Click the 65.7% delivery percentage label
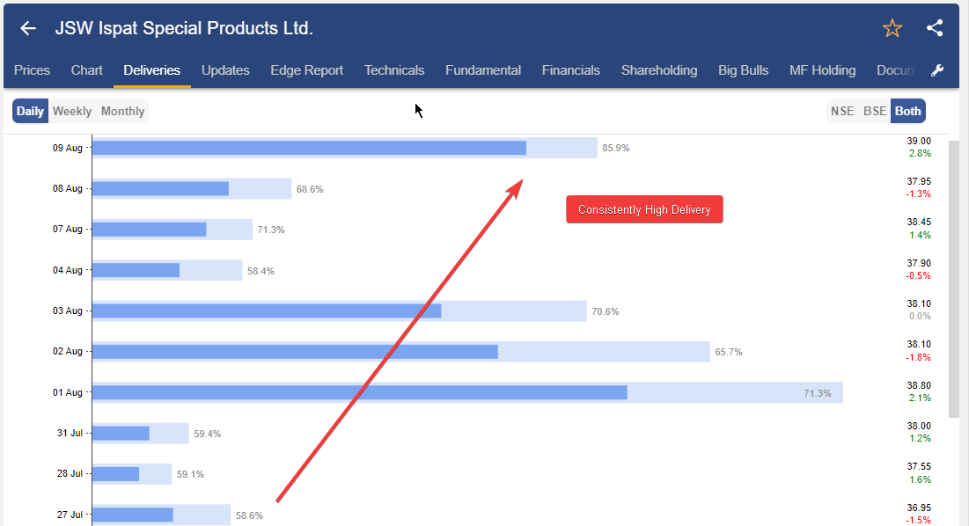969x526 pixels. (729, 352)
